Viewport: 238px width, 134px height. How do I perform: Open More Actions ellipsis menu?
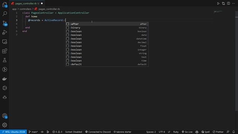click(x=234, y=3)
